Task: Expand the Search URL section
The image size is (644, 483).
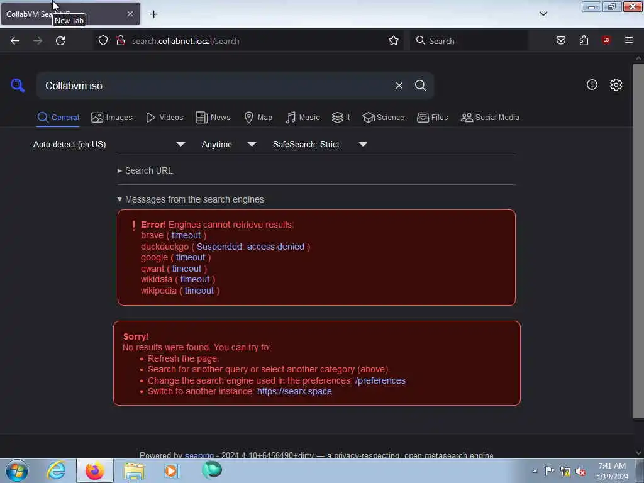Action: click(x=145, y=170)
